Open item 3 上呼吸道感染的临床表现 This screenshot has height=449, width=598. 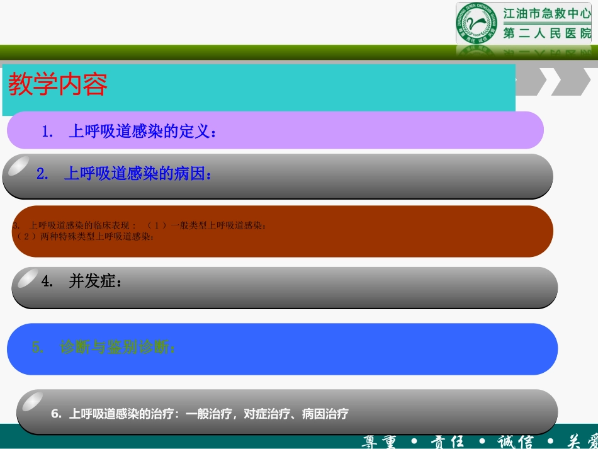pyautogui.click(x=282, y=231)
